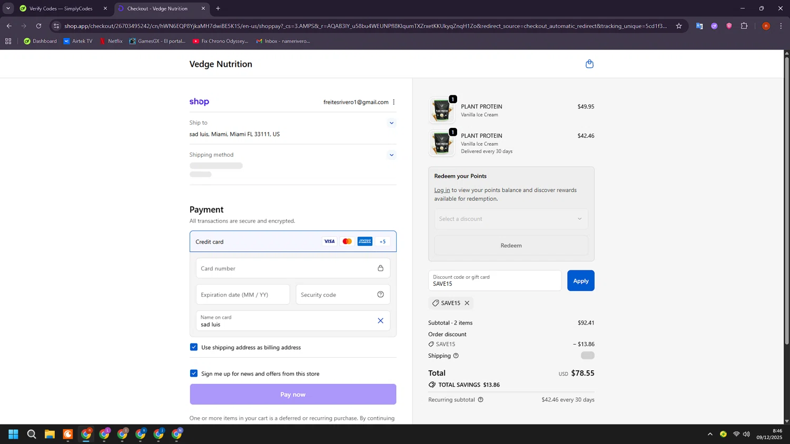The image size is (790, 444).
Task: Click the browser address bar URL
Action: (366, 26)
